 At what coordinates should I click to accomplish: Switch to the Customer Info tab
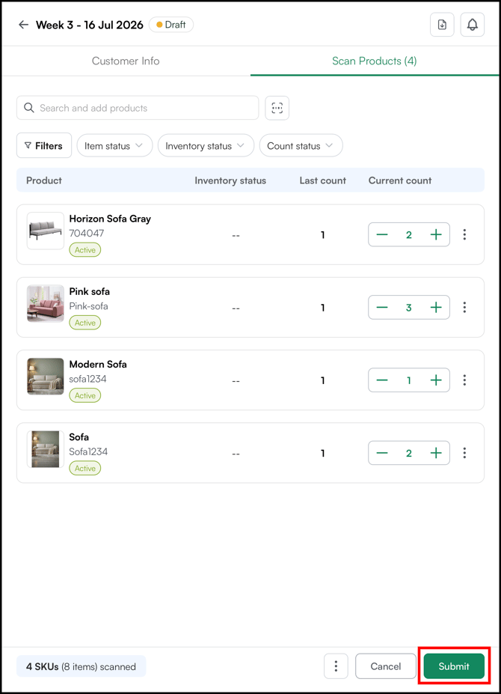(x=126, y=61)
